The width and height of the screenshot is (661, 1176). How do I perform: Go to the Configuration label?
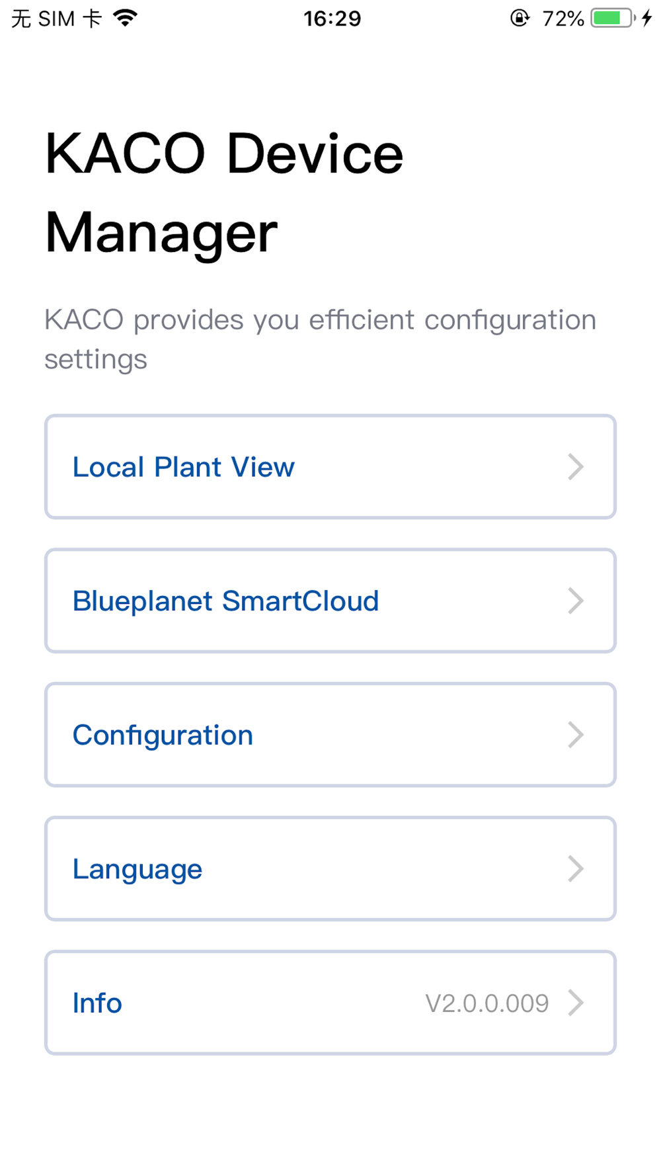coord(163,735)
